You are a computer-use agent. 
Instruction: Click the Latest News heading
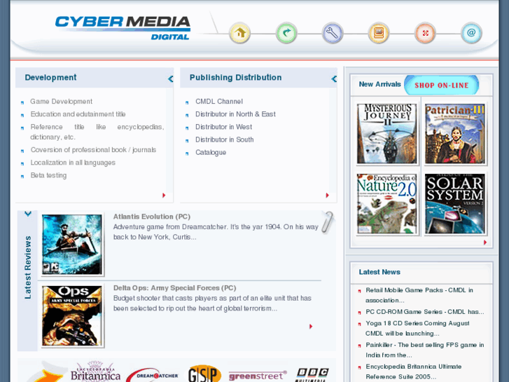[379, 272]
